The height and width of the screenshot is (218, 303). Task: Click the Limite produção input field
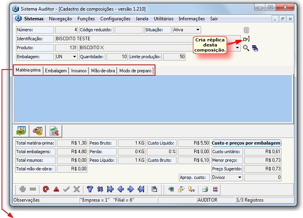tap(174, 57)
